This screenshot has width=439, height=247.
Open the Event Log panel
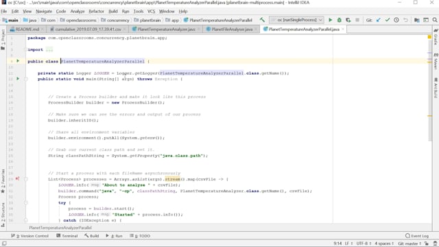pos(417,236)
